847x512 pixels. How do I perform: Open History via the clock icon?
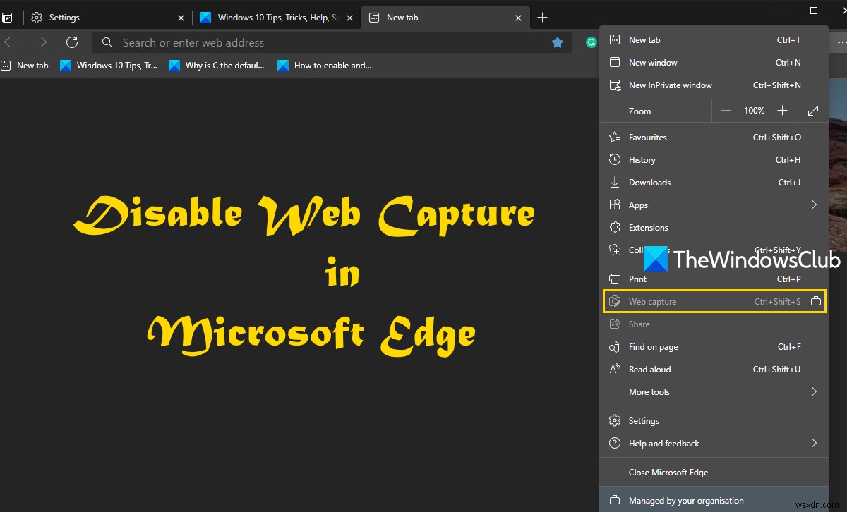coord(614,159)
